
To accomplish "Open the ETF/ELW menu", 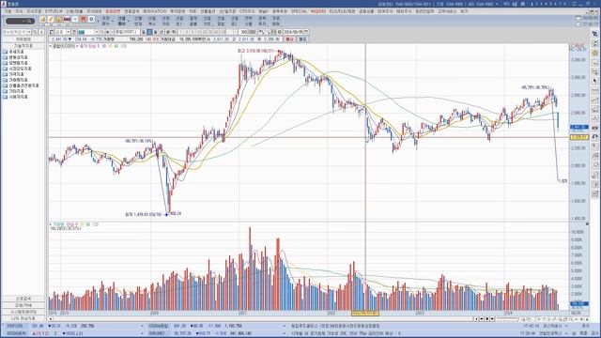I will pyautogui.click(x=54, y=11).
